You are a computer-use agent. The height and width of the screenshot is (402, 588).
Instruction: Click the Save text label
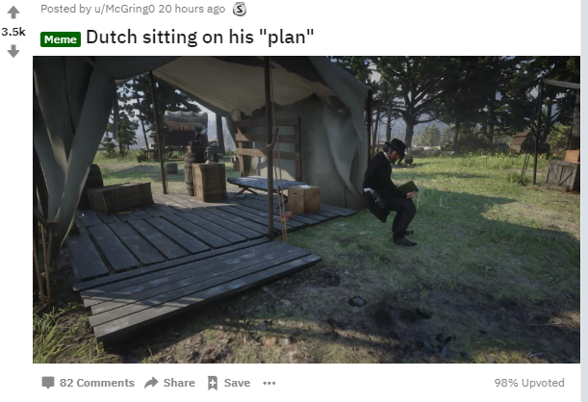pos(237,383)
